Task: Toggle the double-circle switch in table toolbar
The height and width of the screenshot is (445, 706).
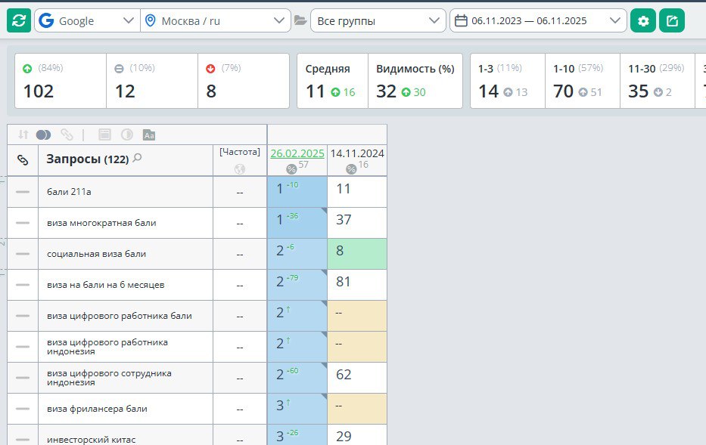Action: (43, 134)
